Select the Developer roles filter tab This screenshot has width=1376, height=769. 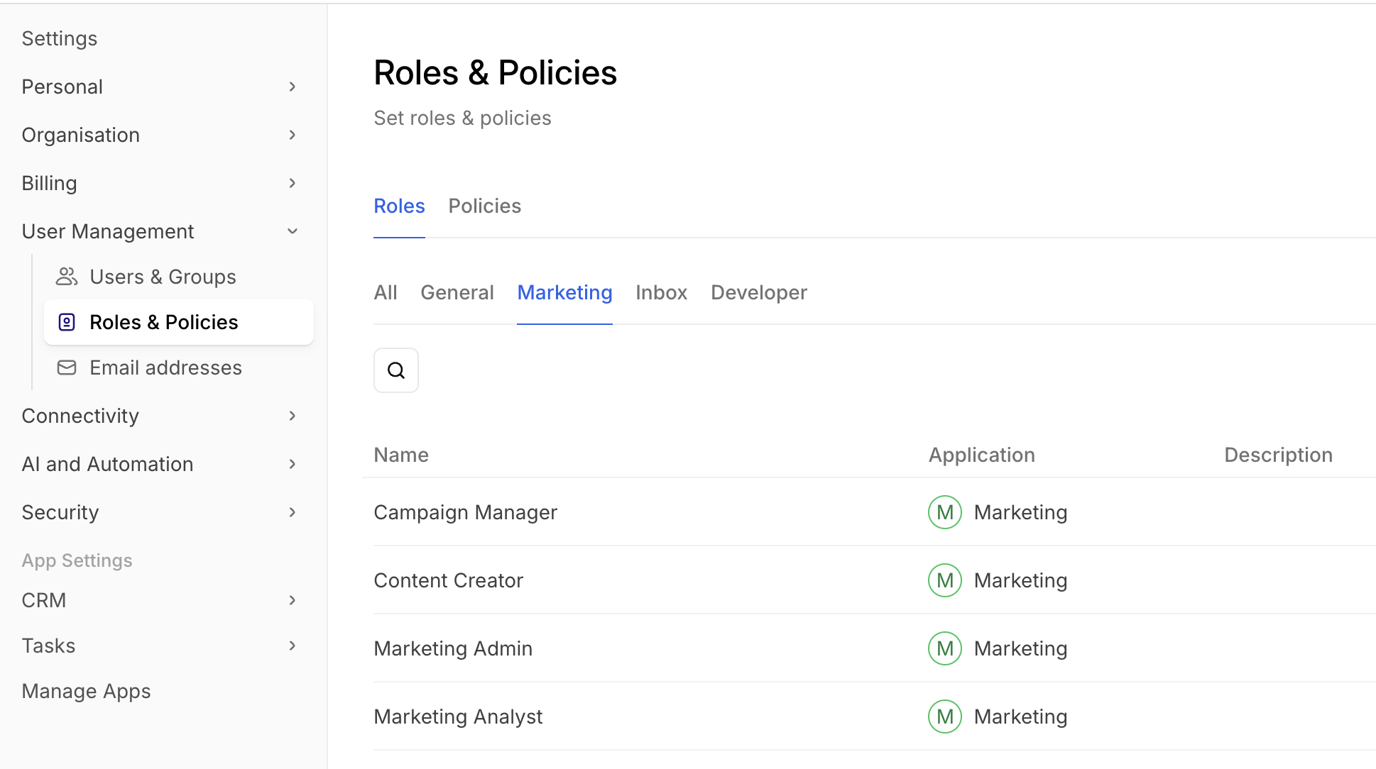tap(758, 292)
